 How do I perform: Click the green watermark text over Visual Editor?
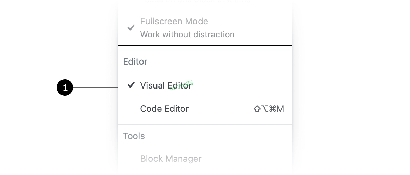181,85
